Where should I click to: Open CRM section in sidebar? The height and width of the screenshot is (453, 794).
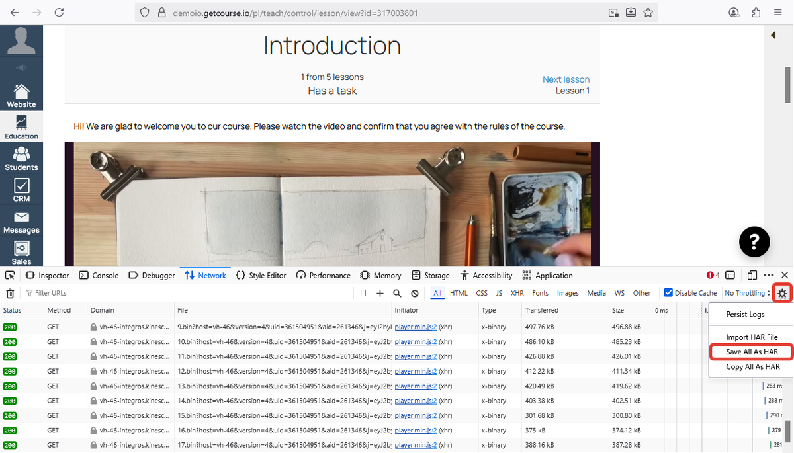[x=21, y=189]
